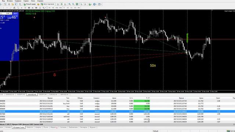Switch to the GBPUSD chart tab

coord(64,95)
